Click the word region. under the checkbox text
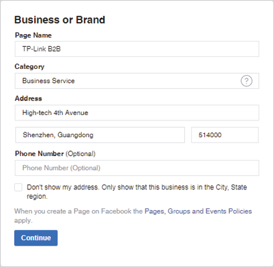Screen dimensions: 274x267 37,197
